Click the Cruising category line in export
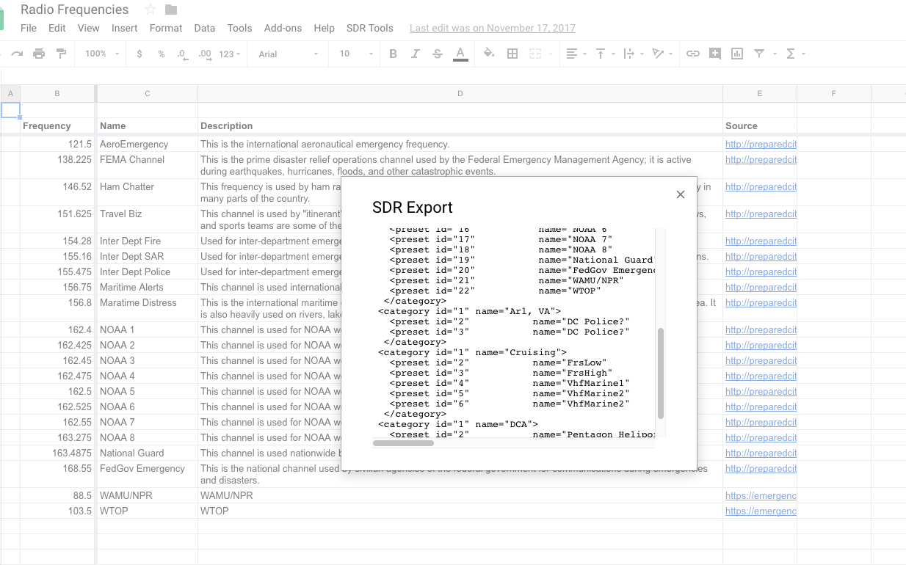The width and height of the screenshot is (906, 565). click(473, 352)
